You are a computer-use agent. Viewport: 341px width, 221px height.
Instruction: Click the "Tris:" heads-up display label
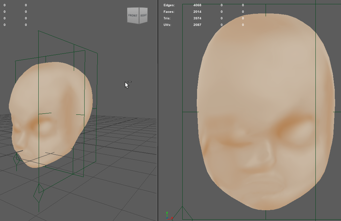[167, 18]
